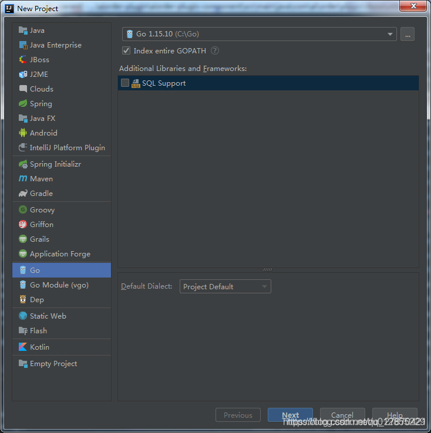This screenshot has height=433, width=431.
Task: Click the browse ellipsis button for SDK
Action: (x=408, y=34)
